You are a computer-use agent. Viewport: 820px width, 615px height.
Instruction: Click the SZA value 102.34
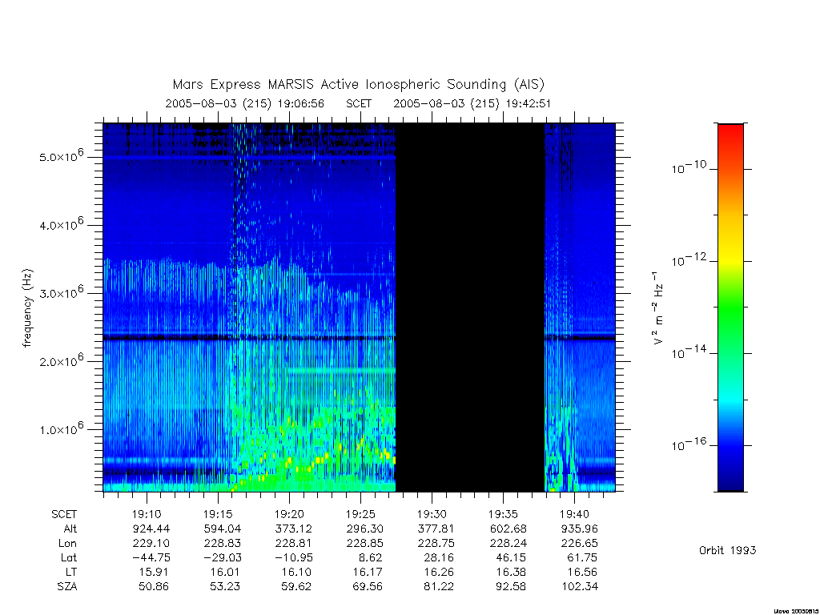[580, 587]
